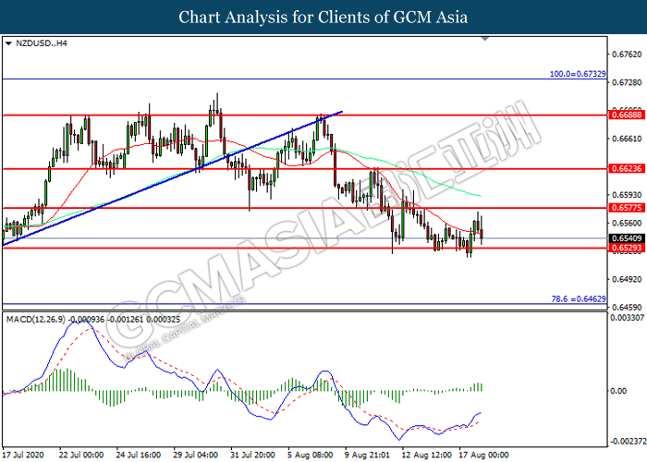Click the 22 Jul 00:00 date marker
The height and width of the screenshot is (462, 647).
[x=83, y=455]
